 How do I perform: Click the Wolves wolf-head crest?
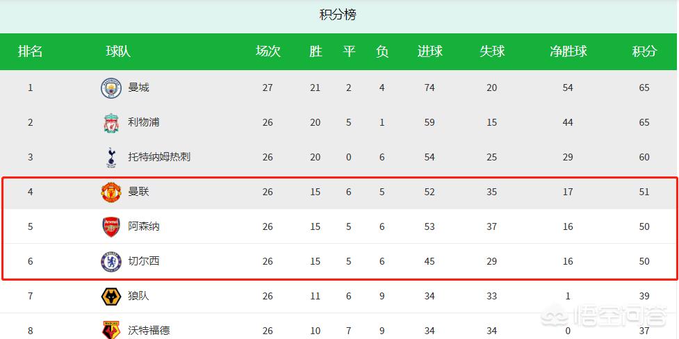(x=111, y=296)
